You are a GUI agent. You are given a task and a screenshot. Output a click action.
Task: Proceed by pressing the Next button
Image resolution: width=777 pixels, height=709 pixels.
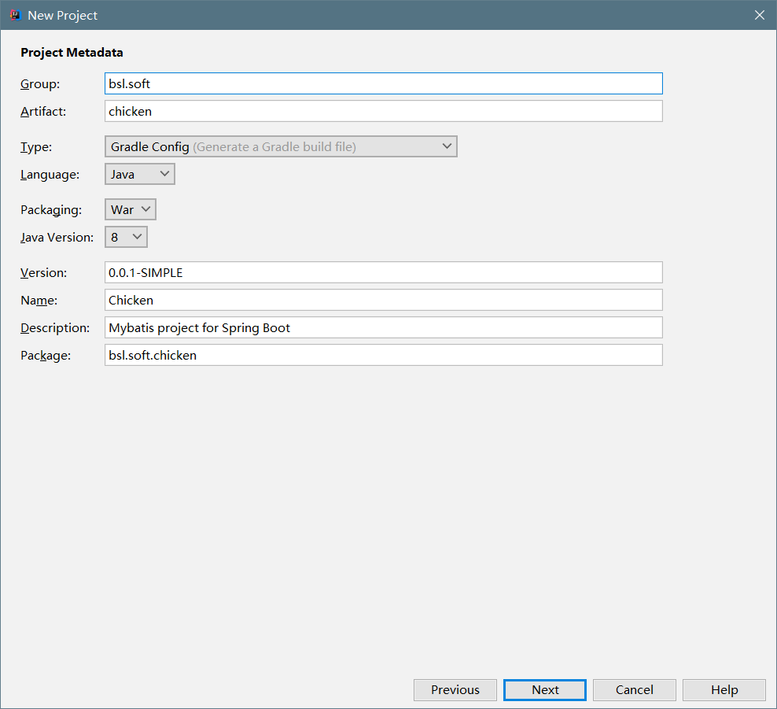[x=545, y=689]
